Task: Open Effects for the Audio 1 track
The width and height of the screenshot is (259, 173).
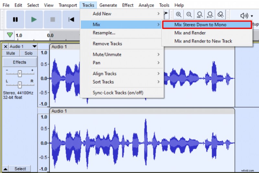Action: [19, 62]
